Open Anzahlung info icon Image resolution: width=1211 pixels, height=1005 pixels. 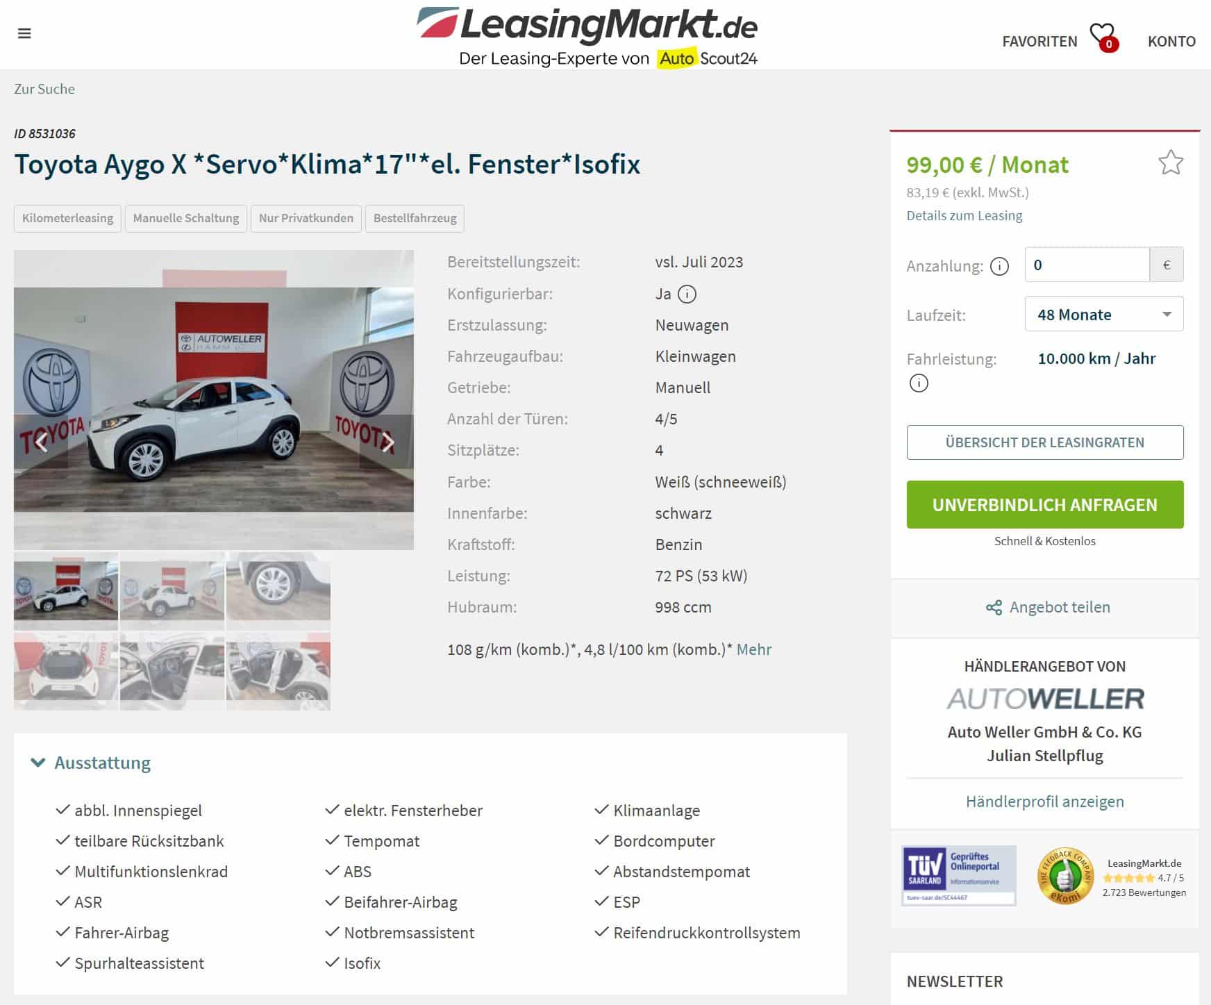(999, 266)
